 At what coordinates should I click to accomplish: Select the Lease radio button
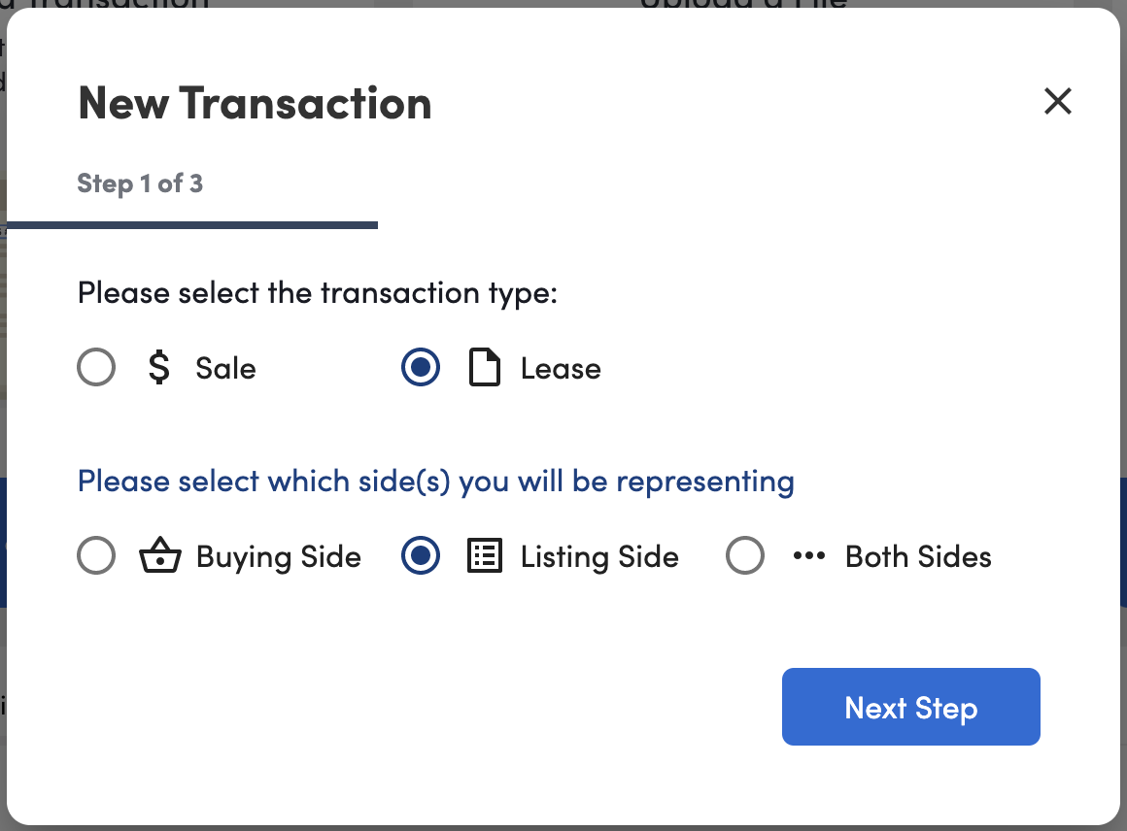421,367
